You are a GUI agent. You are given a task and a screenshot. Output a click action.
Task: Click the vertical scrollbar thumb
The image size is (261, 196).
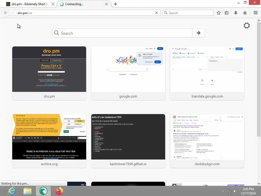tap(259, 79)
